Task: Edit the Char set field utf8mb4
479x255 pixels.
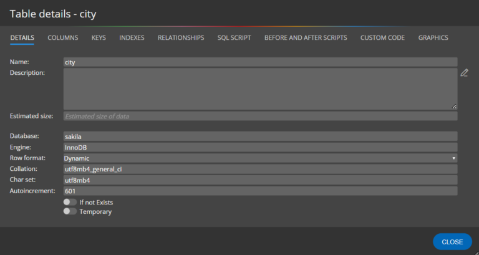Action: click(260, 180)
